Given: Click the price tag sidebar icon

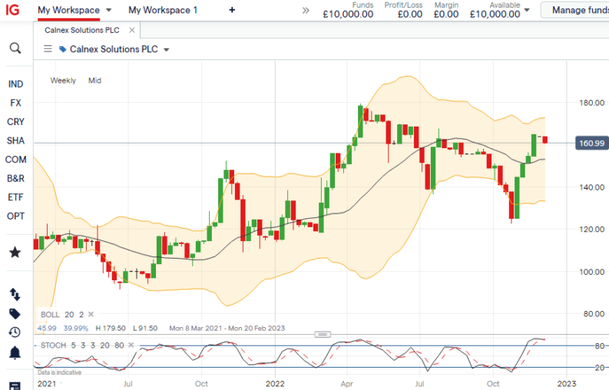Looking at the screenshot, I should 15,313.
